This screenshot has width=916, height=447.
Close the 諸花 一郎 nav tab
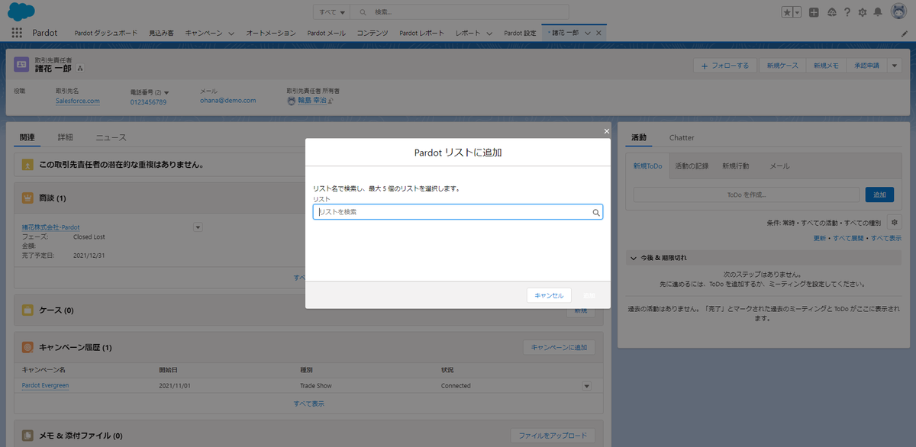pyautogui.click(x=599, y=34)
